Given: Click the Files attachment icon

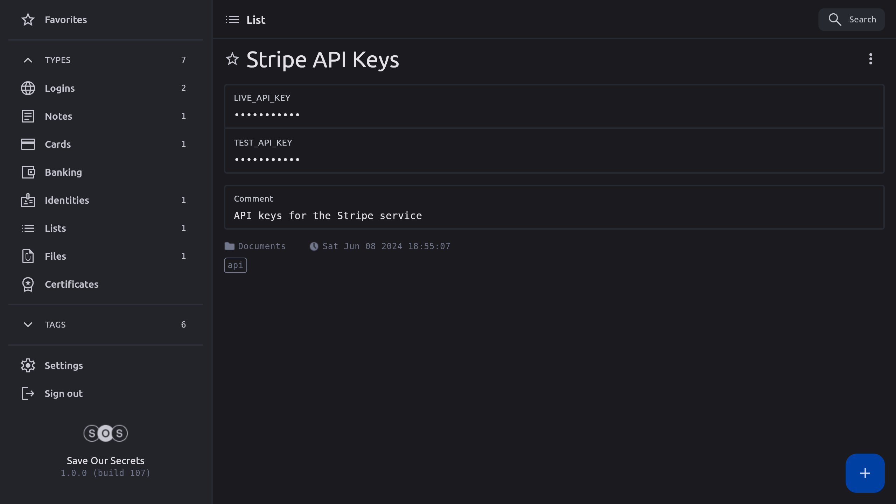Looking at the screenshot, I should click(x=28, y=256).
